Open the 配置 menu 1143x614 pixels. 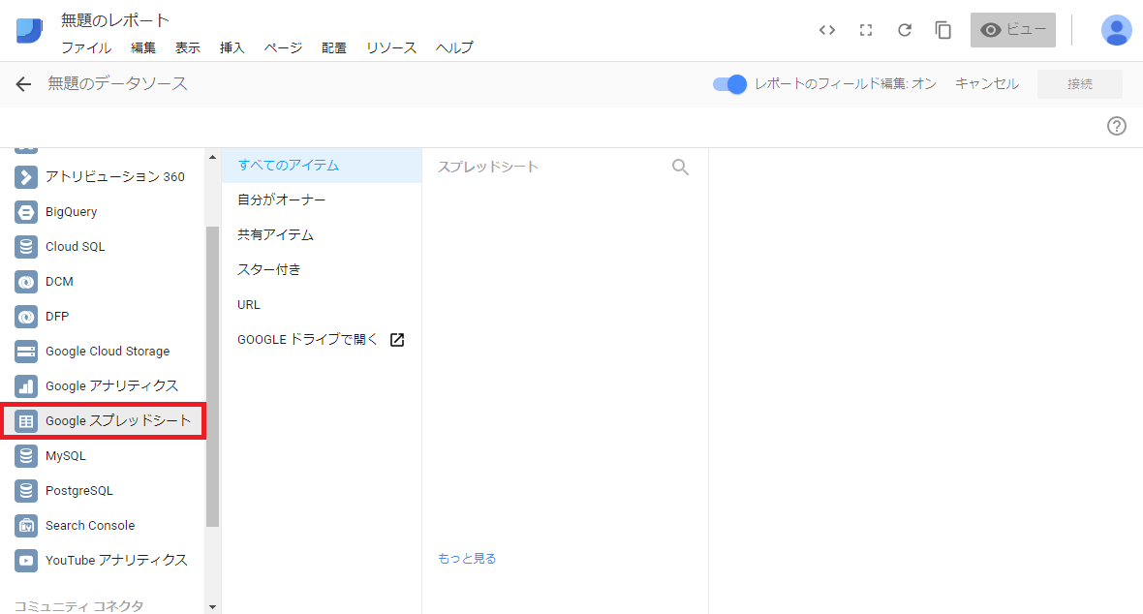click(x=334, y=47)
